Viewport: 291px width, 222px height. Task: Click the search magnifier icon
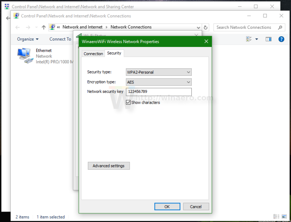point(280,27)
